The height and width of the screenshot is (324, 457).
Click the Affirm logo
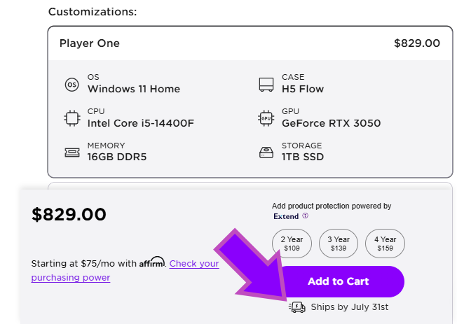(152, 262)
